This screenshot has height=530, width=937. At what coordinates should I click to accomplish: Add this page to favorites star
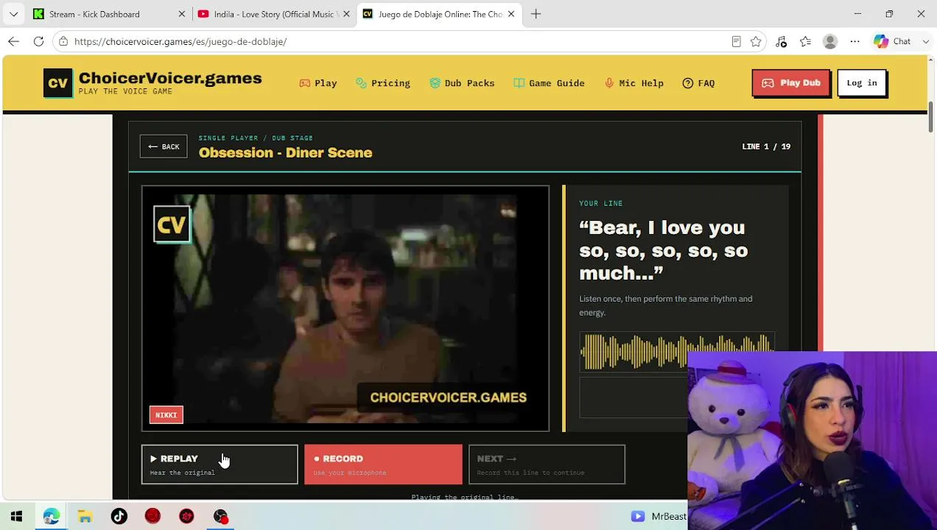click(756, 41)
